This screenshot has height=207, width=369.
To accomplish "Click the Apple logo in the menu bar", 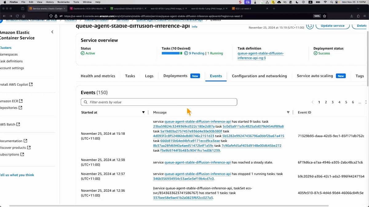I will pyautogui.click(x=4, y=2).
